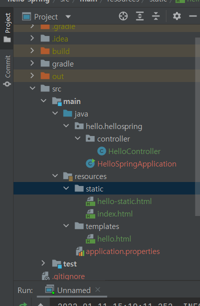Image resolution: width=200 pixels, height=306 pixels.
Task: Close the Unnamed run tab
Action: 98,289
